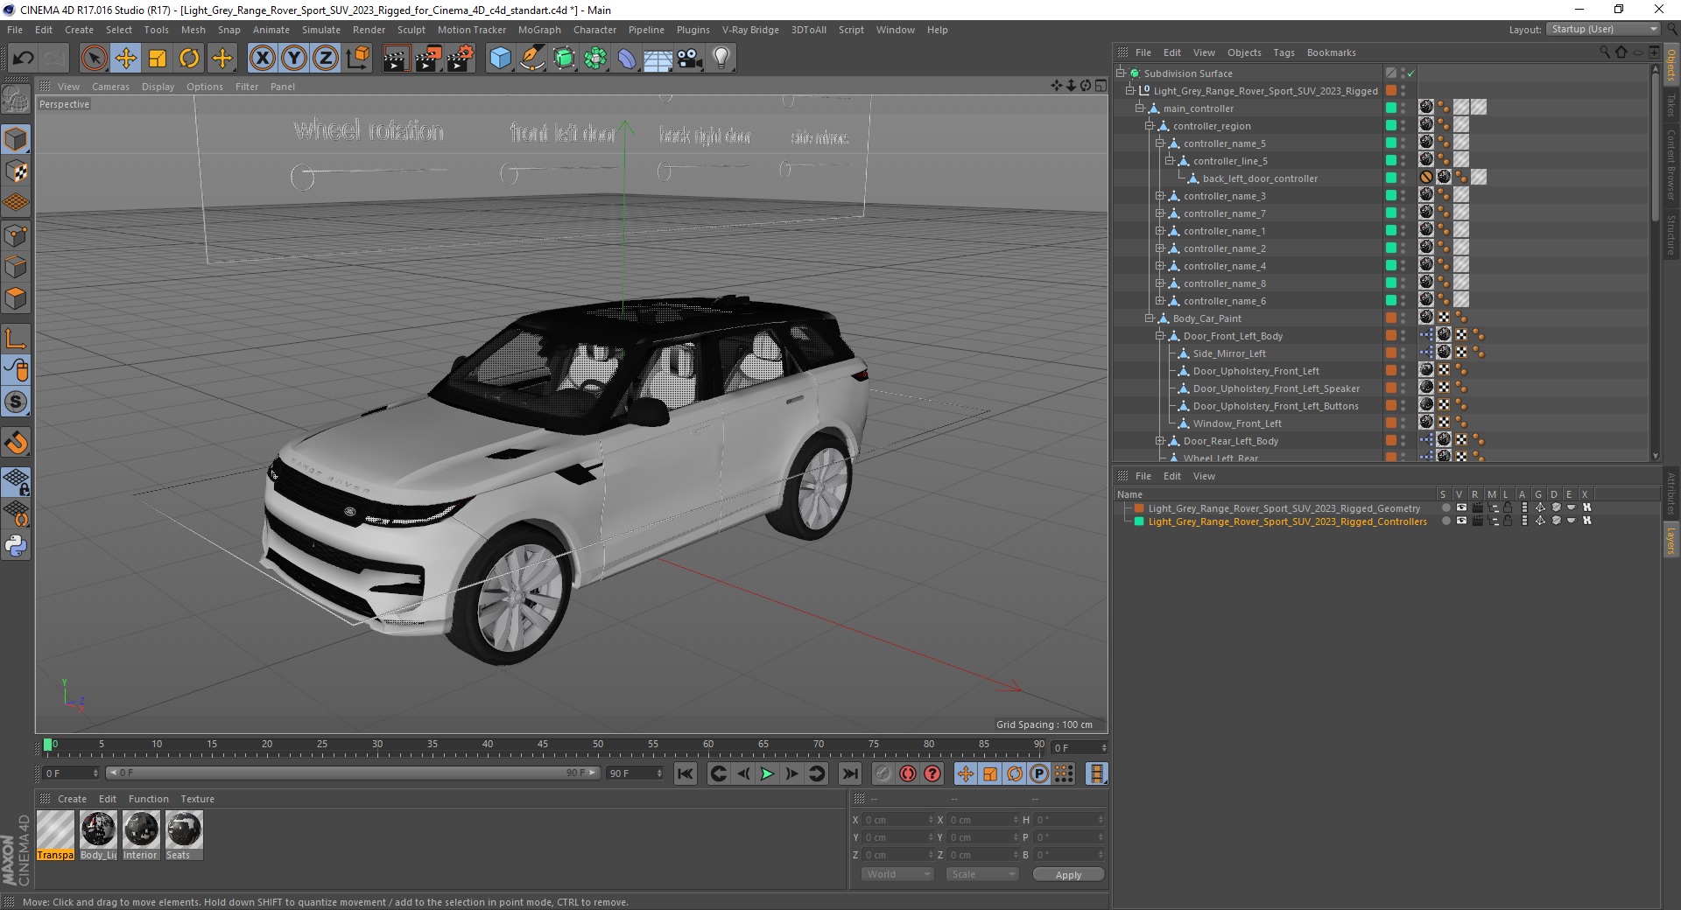This screenshot has height=910, width=1681.
Task: Click the keyframe help question button
Action: click(x=932, y=773)
